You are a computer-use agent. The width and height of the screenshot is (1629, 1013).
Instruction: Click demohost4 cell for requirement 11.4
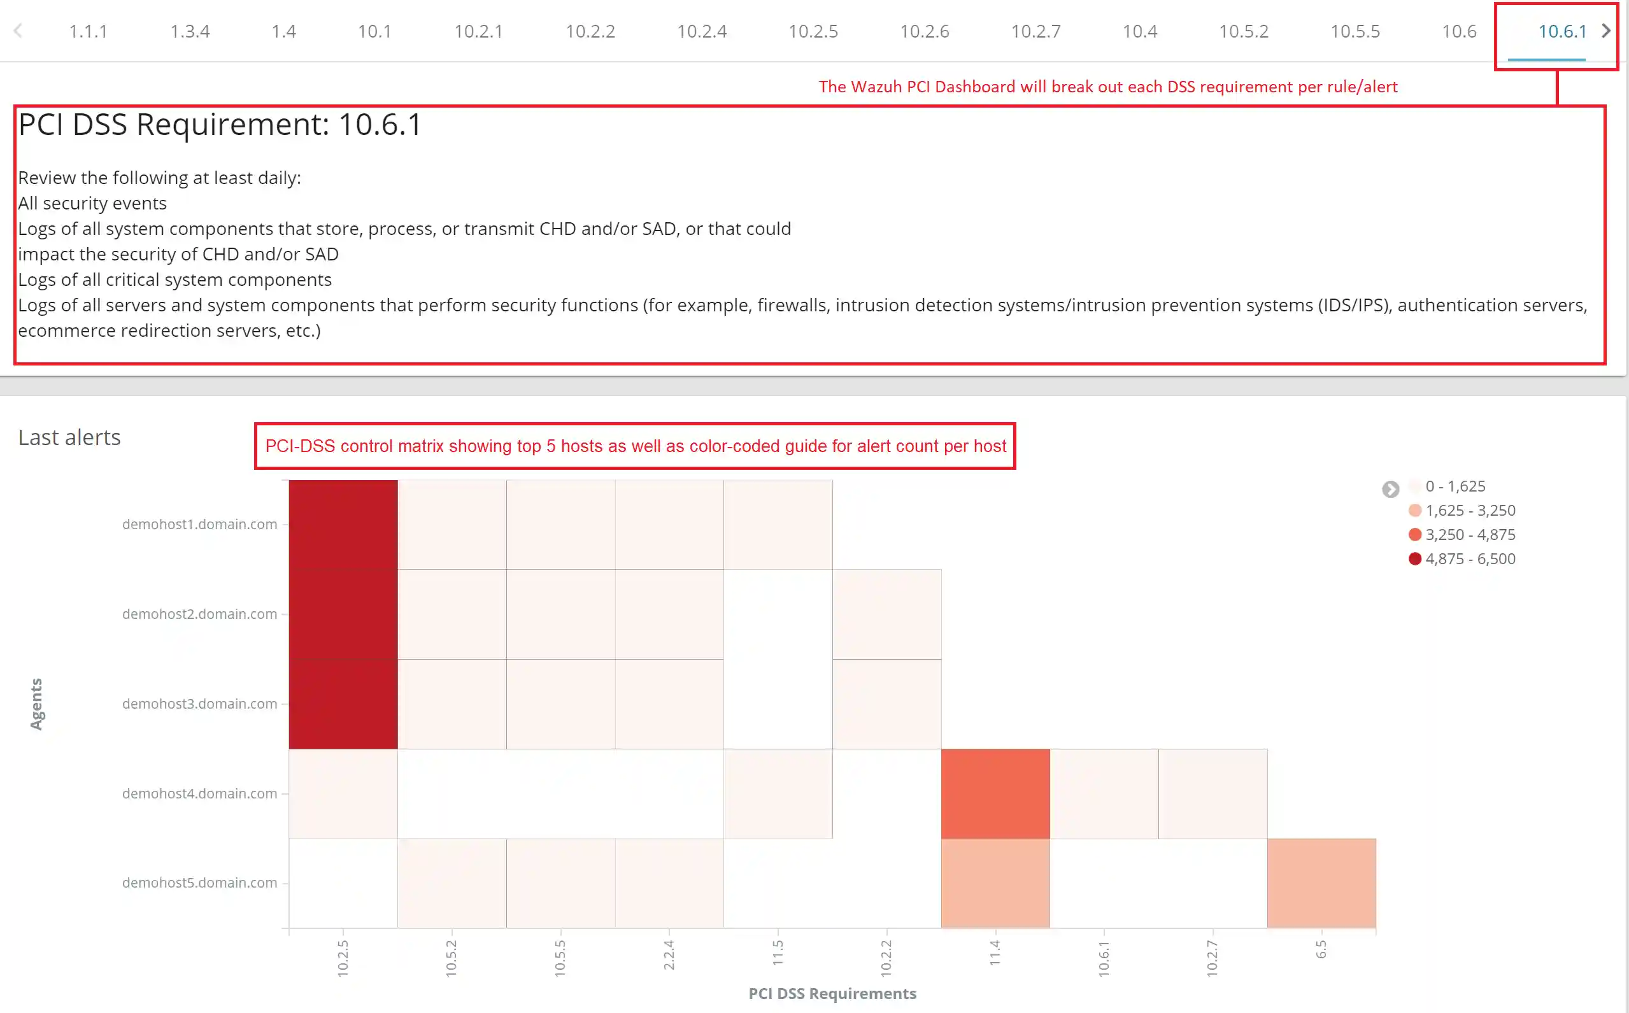995,794
